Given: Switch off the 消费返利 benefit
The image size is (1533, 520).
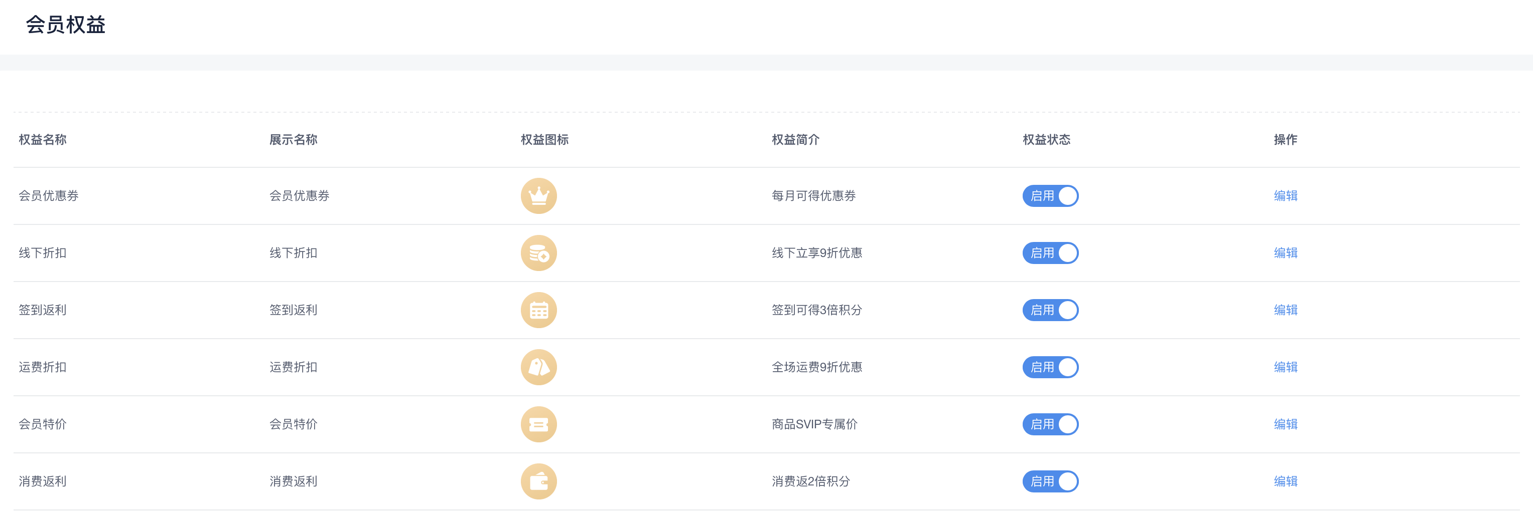Looking at the screenshot, I should [1050, 481].
